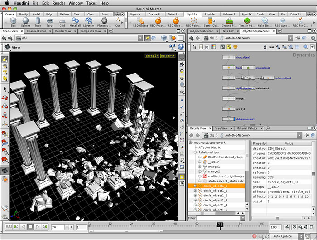The height and width of the screenshot is (240, 317).
Task: Click the RBD Fractured Object tool
Action: tap(158, 22)
